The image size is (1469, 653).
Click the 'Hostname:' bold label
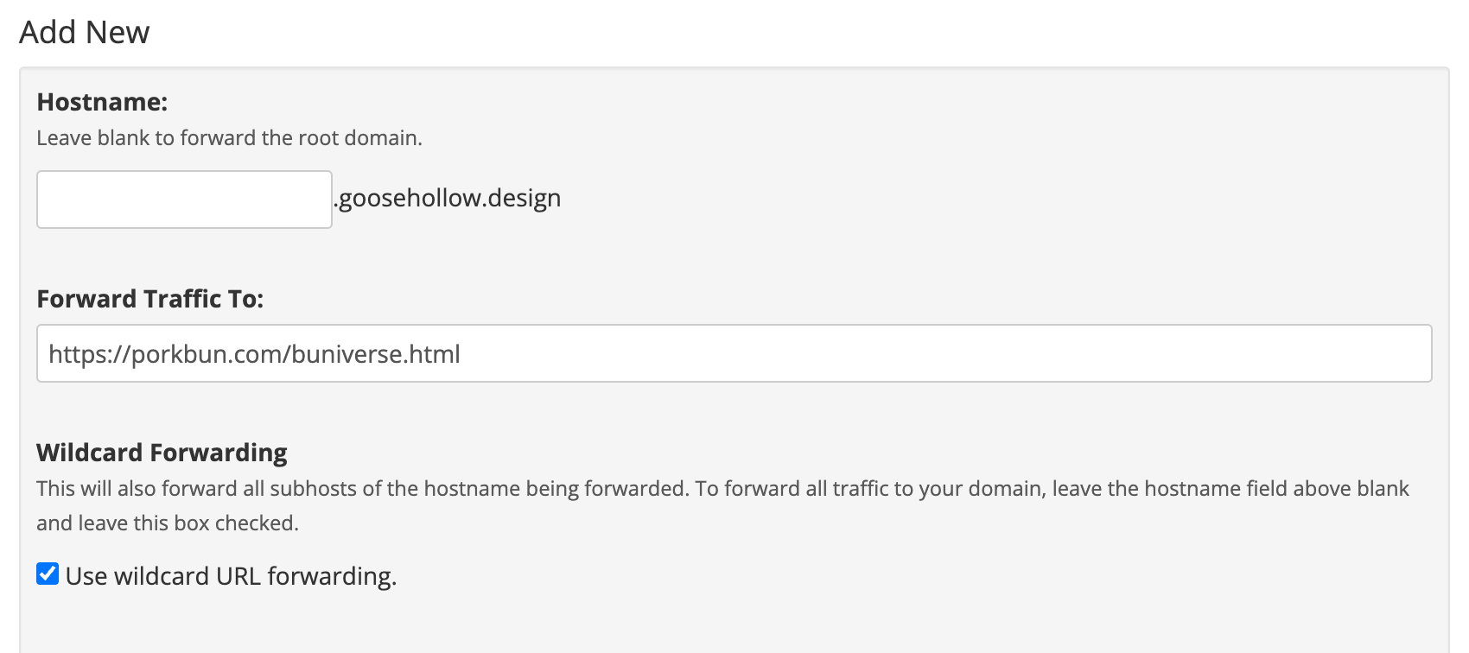click(x=102, y=102)
